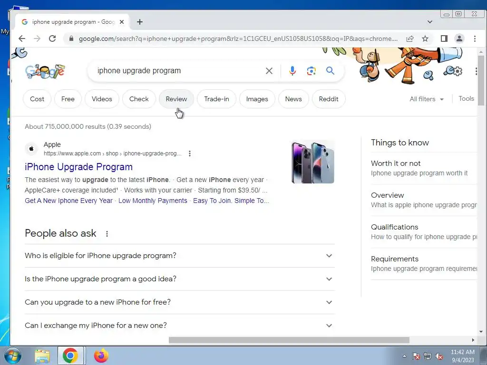Bookmark this page with the star icon
The image size is (487, 365).
(425, 38)
